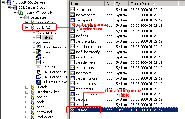Select the model database label
The width and height of the screenshot is (185, 119).
pyautogui.click(x=41, y=102)
